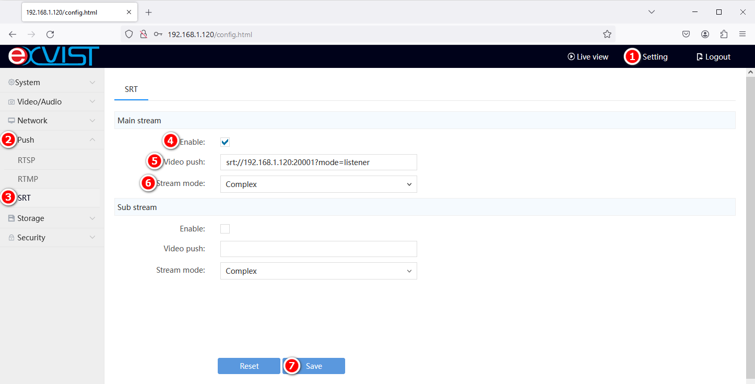Open the Setting page
Image resolution: width=755 pixels, height=384 pixels.
point(655,57)
